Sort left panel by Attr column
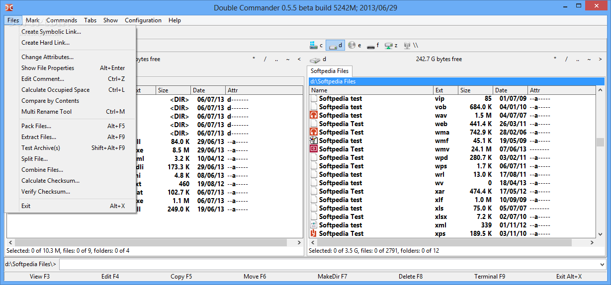This screenshot has width=611, height=285. 264,90
